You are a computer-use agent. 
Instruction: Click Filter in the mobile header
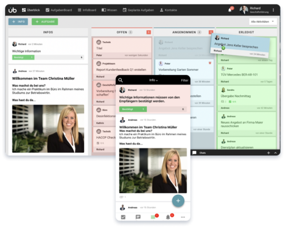point(185,81)
